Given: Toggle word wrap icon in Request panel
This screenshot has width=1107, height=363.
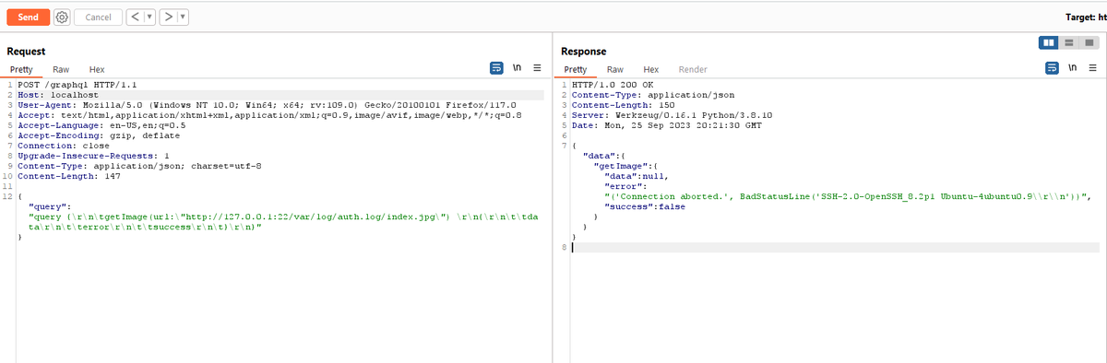Looking at the screenshot, I should [496, 68].
